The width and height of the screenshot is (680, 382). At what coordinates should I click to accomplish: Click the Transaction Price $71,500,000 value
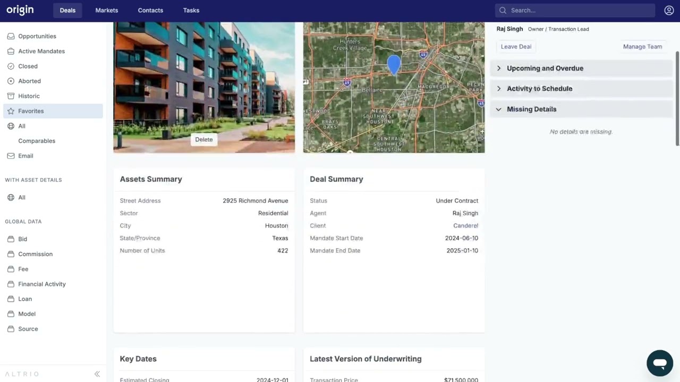pyautogui.click(x=461, y=379)
